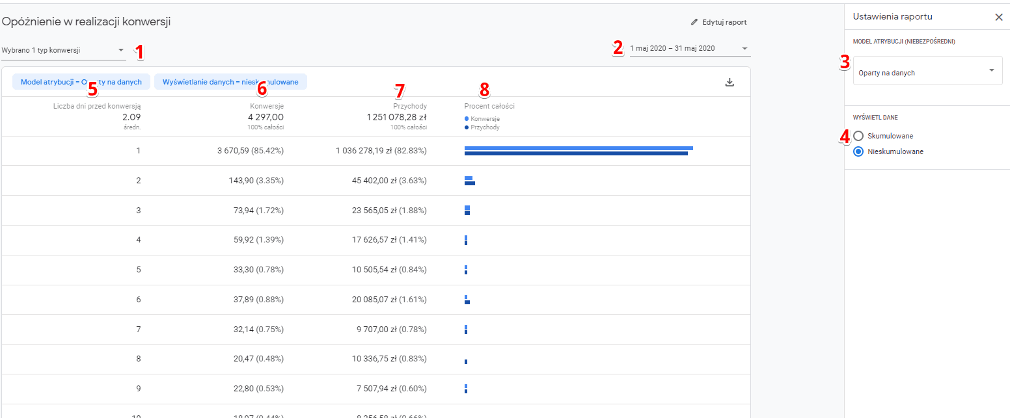This screenshot has width=1010, height=418.
Task: Click the cell 23 565,05 zł (1.88%)
Action: point(389,211)
